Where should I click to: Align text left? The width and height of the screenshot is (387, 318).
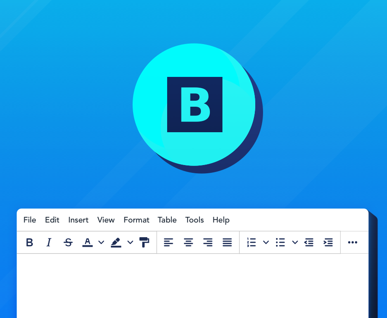168,242
